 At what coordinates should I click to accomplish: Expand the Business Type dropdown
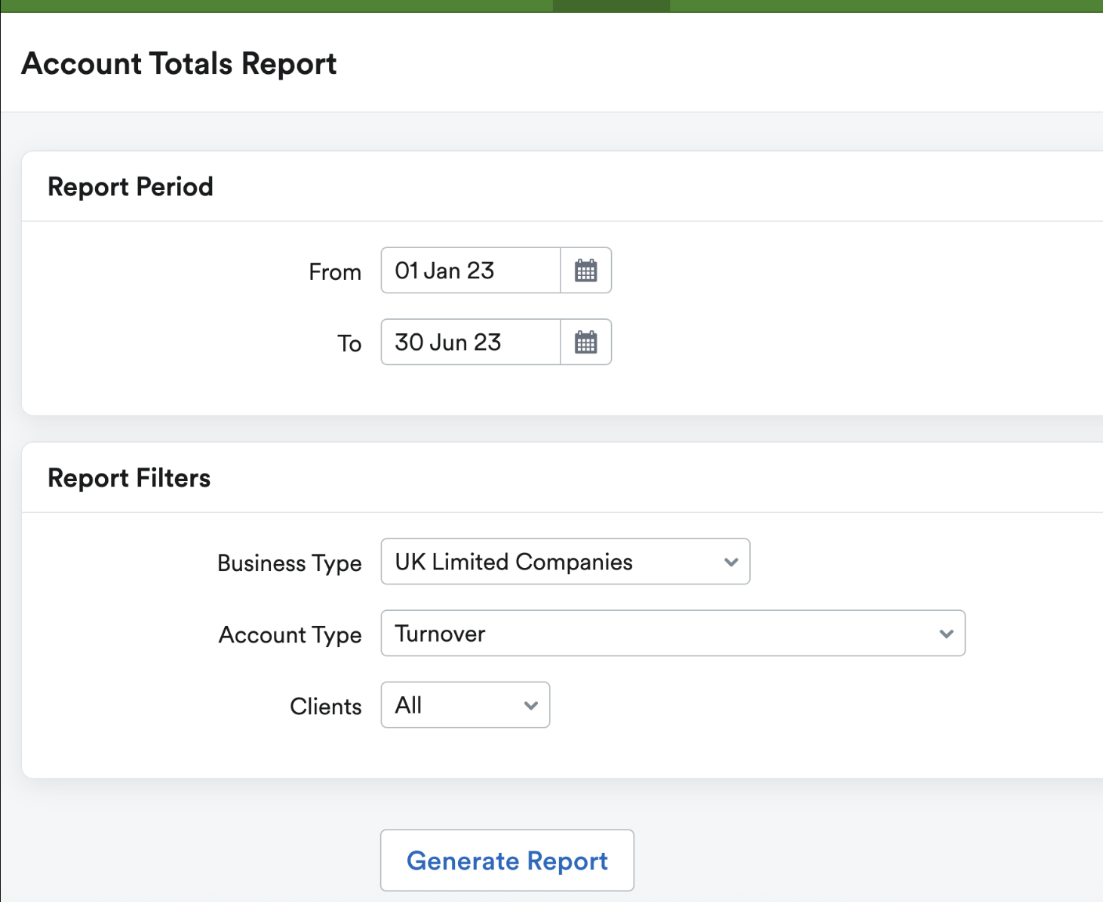[x=565, y=561]
